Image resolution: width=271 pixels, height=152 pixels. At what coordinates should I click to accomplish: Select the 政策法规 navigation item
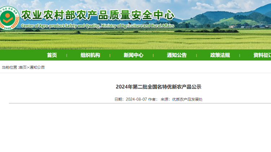[220, 55]
